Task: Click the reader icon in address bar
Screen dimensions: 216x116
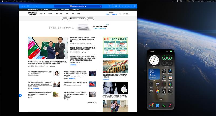Action: click(x=100, y=6)
